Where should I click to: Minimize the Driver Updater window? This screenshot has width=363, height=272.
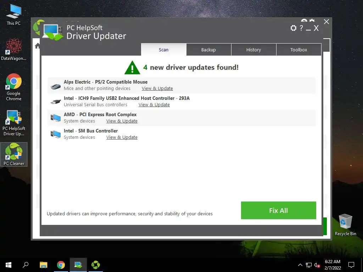point(308,30)
